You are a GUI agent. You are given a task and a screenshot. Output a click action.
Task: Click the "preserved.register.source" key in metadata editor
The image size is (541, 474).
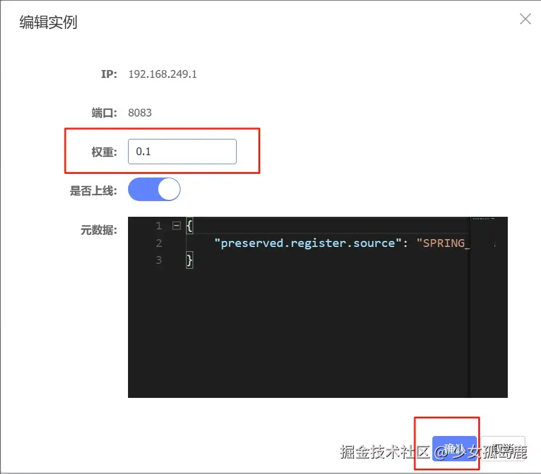click(308, 243)
